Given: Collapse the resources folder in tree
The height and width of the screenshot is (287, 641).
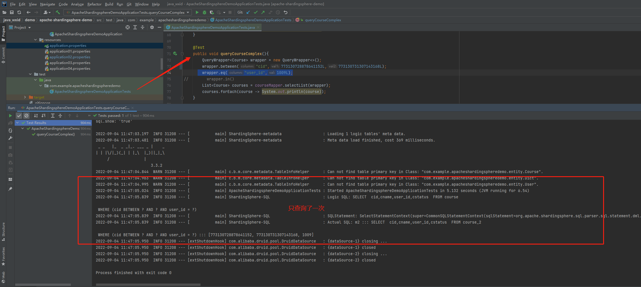Looking at the screenshot, I should (x=36, y=40).
